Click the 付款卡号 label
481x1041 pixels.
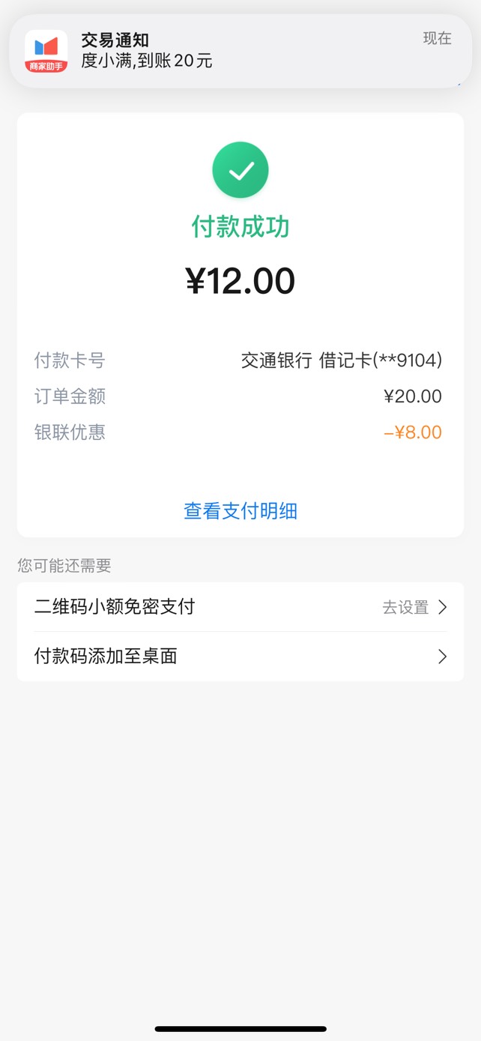[70, 360]
